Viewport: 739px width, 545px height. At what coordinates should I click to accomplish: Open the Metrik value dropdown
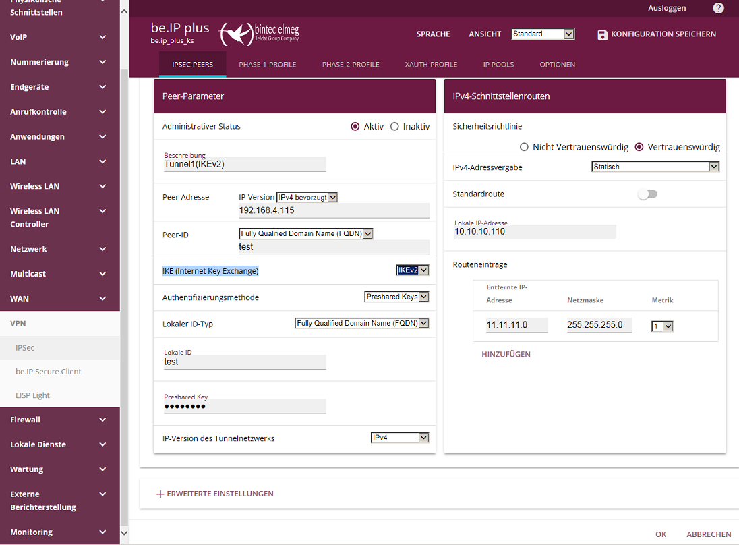point(662,326)
